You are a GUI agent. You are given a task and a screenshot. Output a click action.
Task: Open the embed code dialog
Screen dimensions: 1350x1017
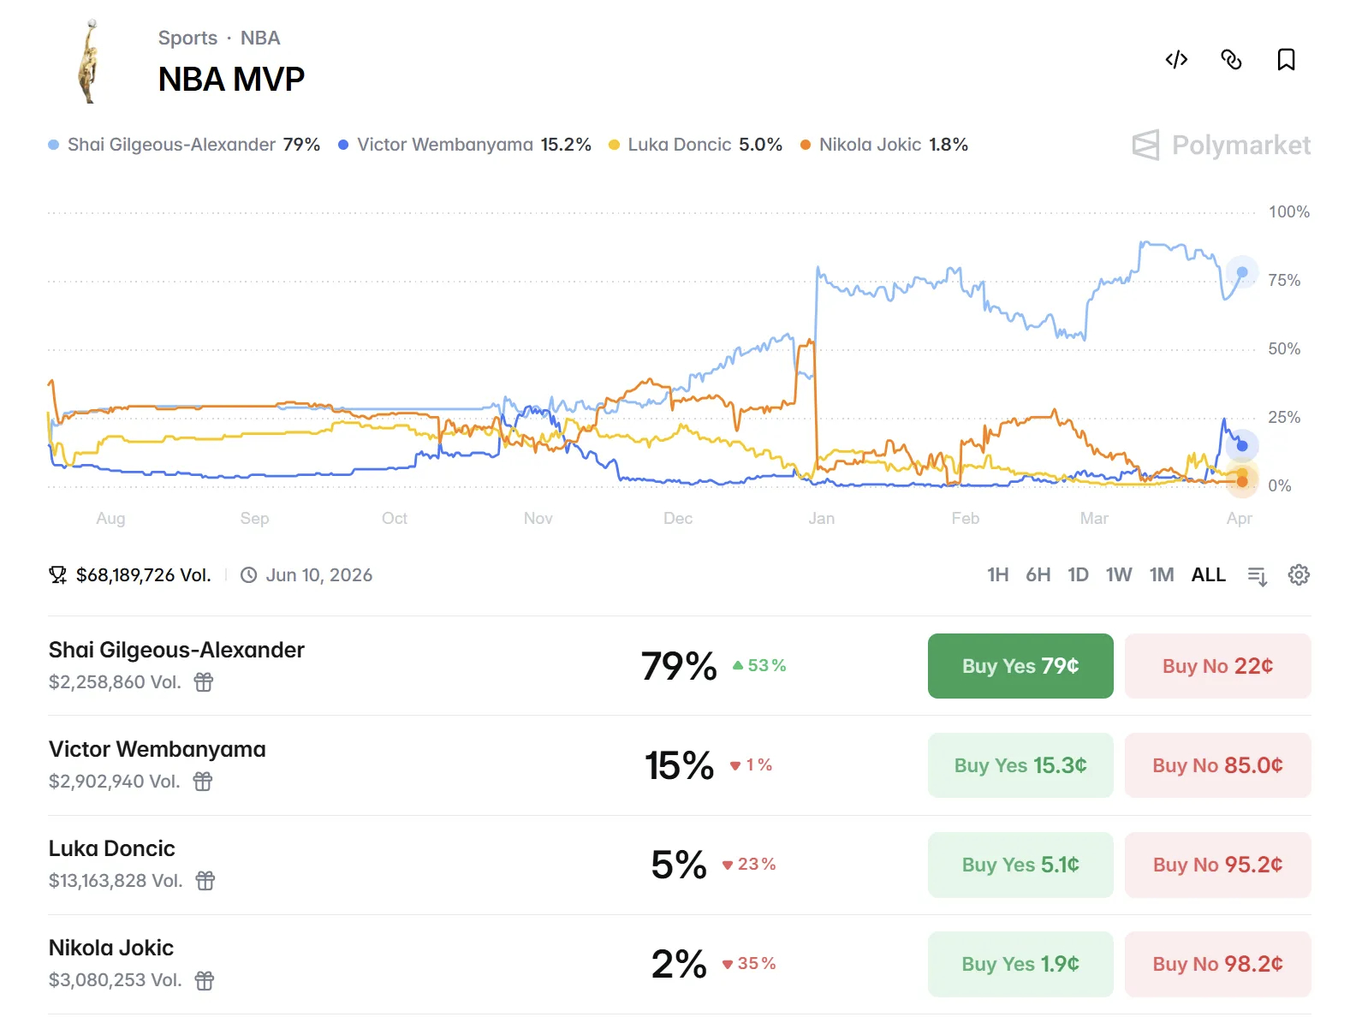1176,60
